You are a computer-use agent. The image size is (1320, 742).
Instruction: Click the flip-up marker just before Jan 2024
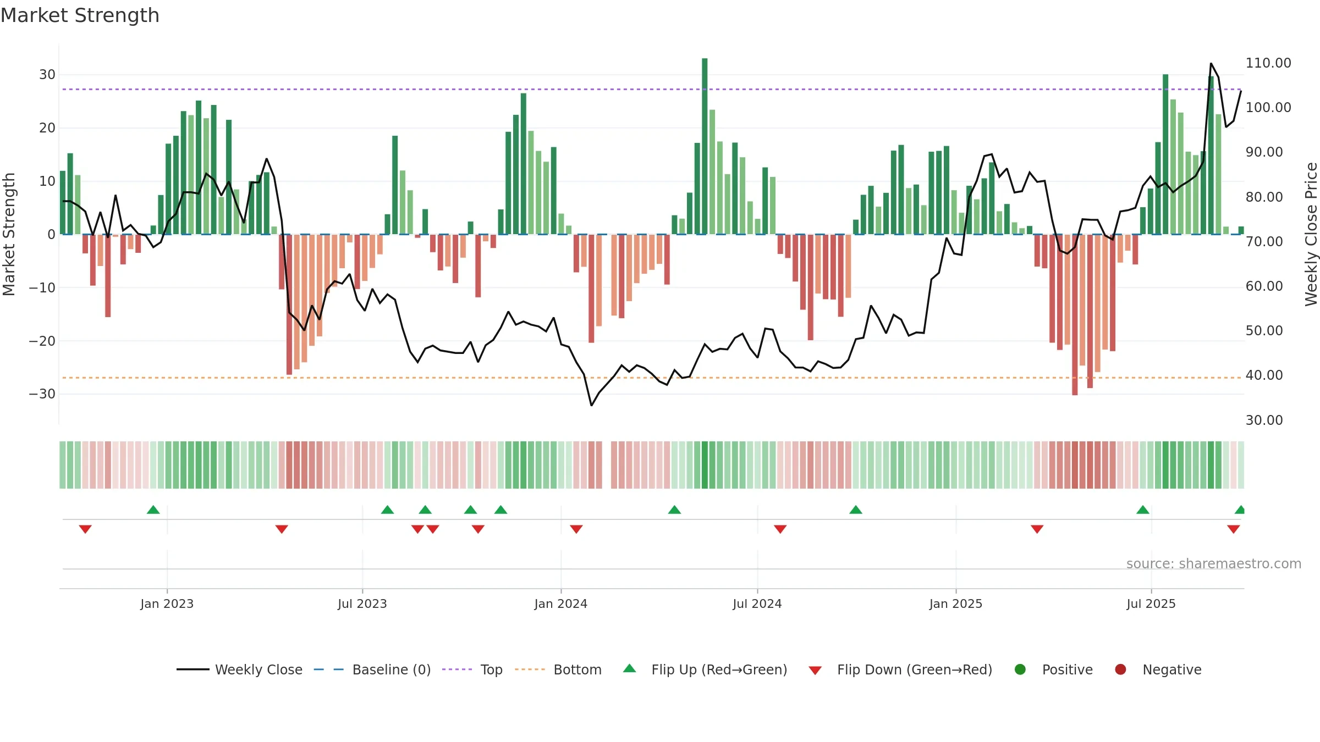(x=501, y=510)
